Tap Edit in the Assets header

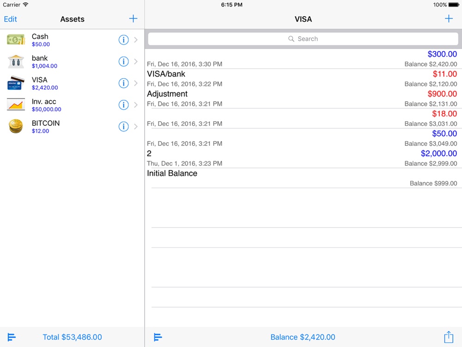pyautogui.click(x=10, y=19)
